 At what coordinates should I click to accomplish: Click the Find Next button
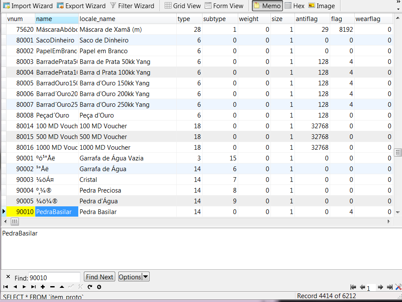coord(99,277)
